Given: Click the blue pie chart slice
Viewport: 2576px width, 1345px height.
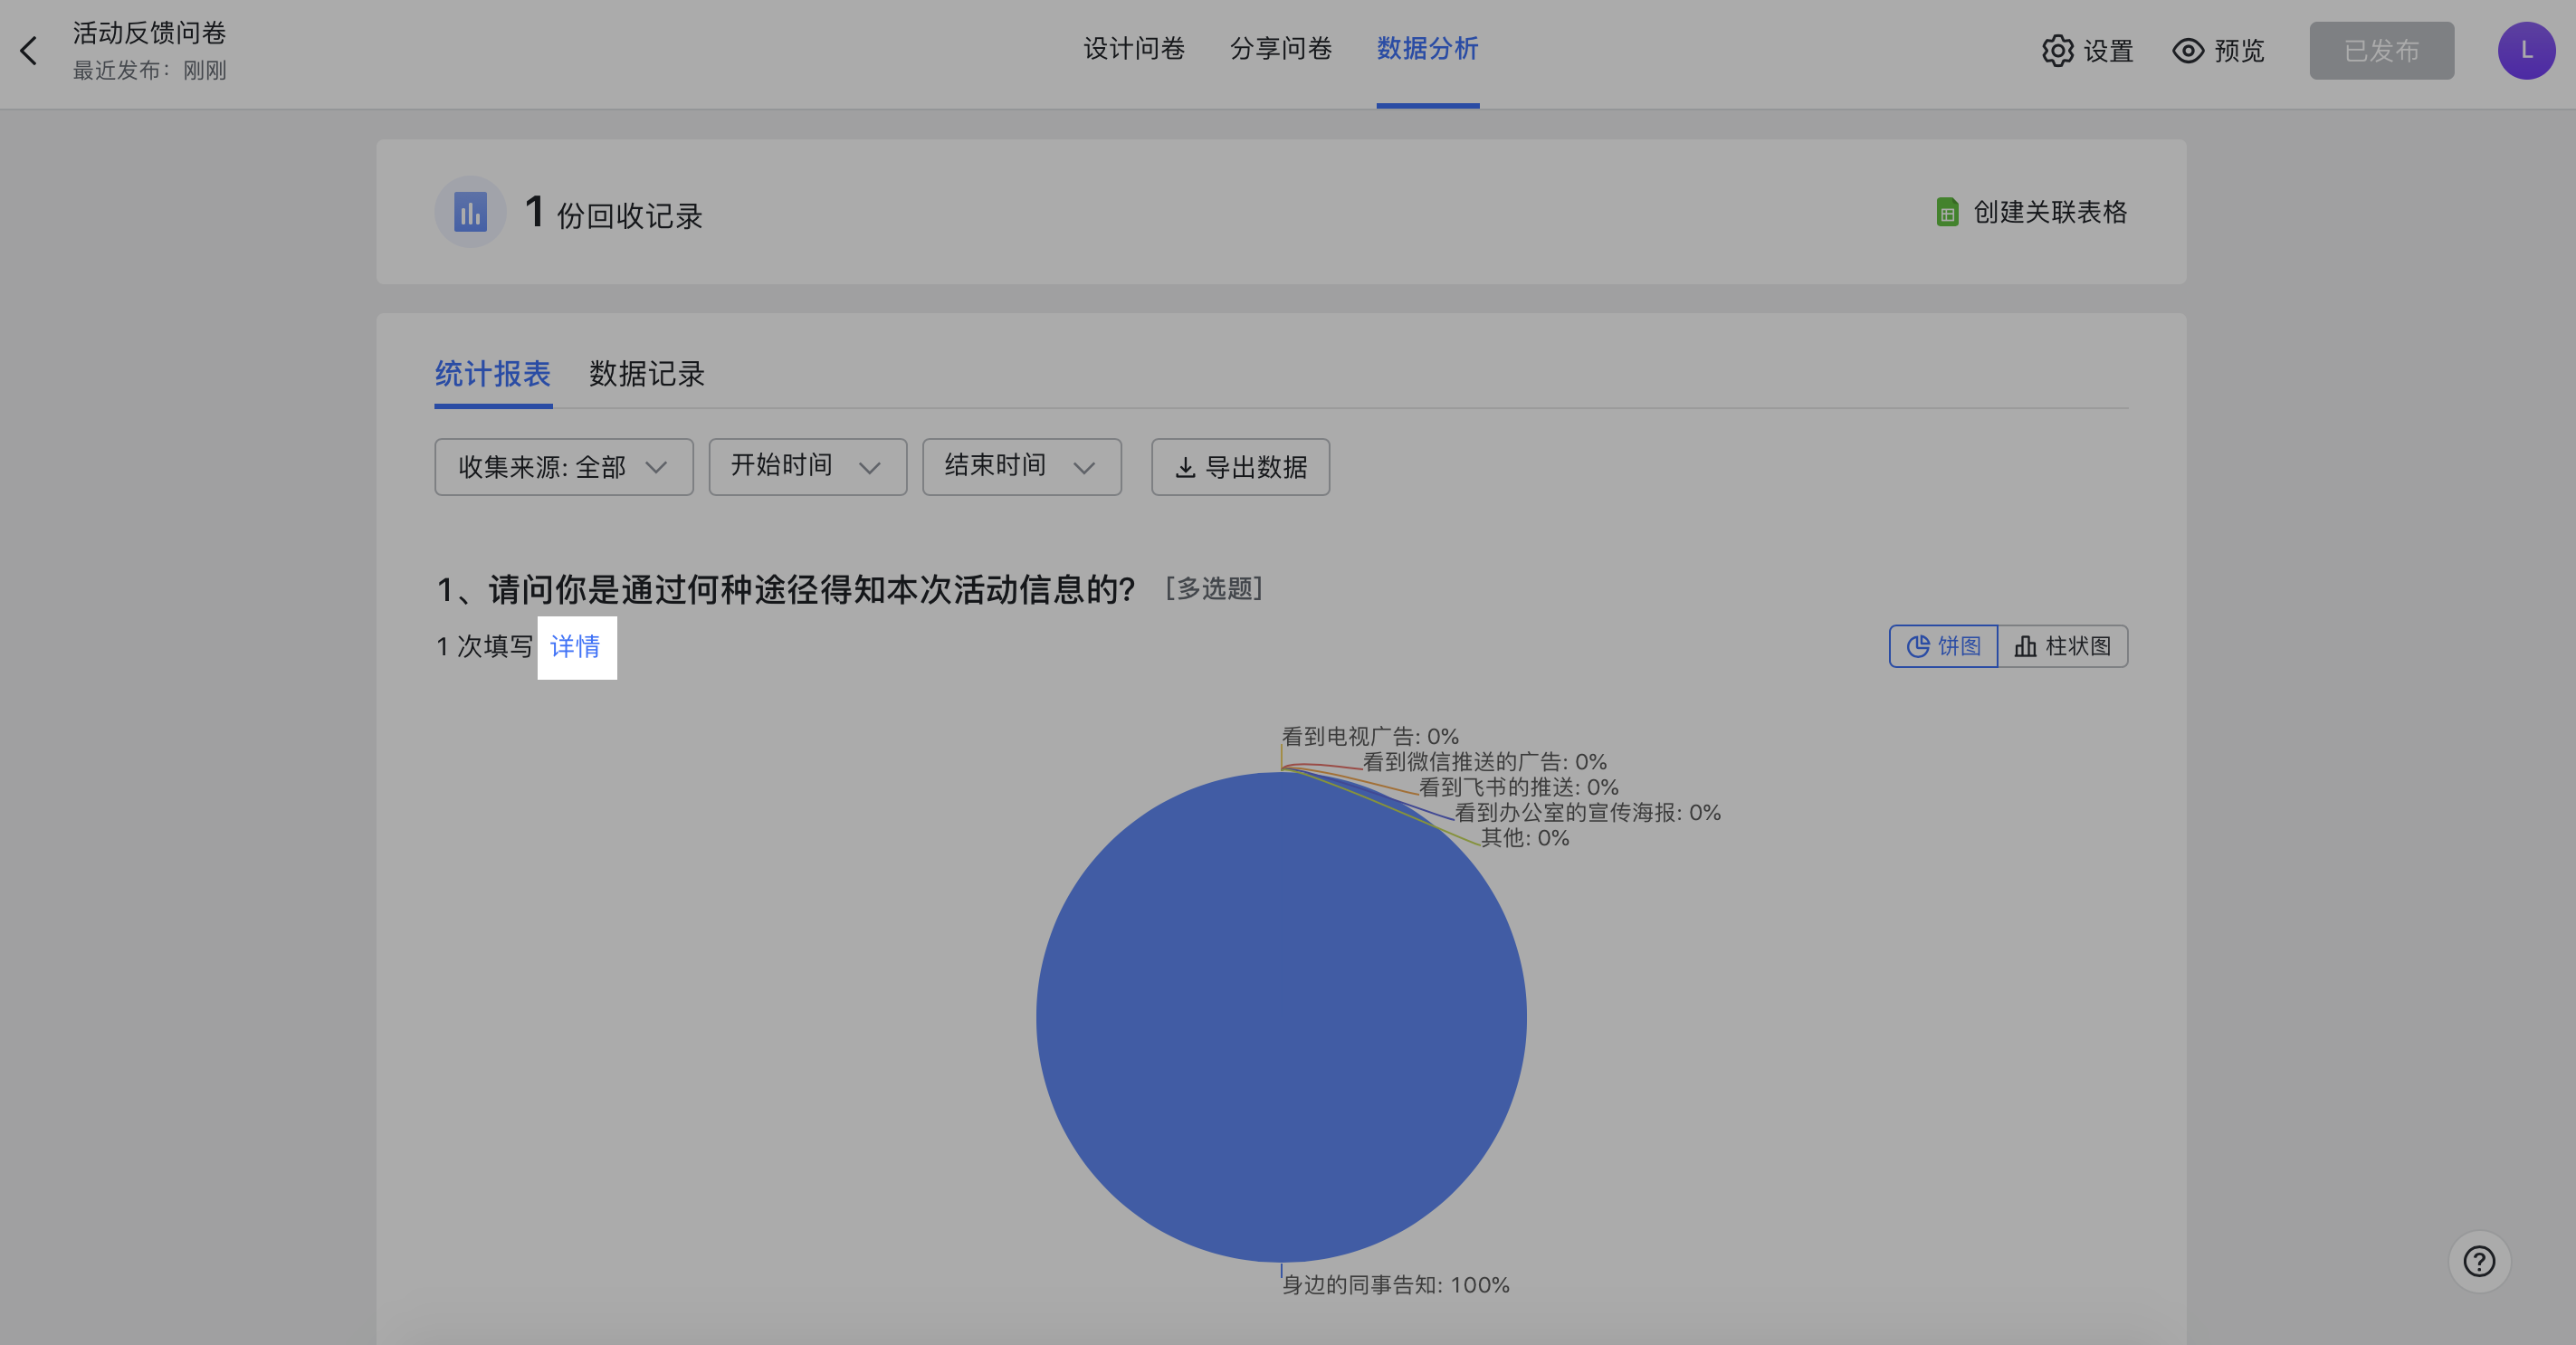Looking at the screenshot, I should point(1281,1017).
